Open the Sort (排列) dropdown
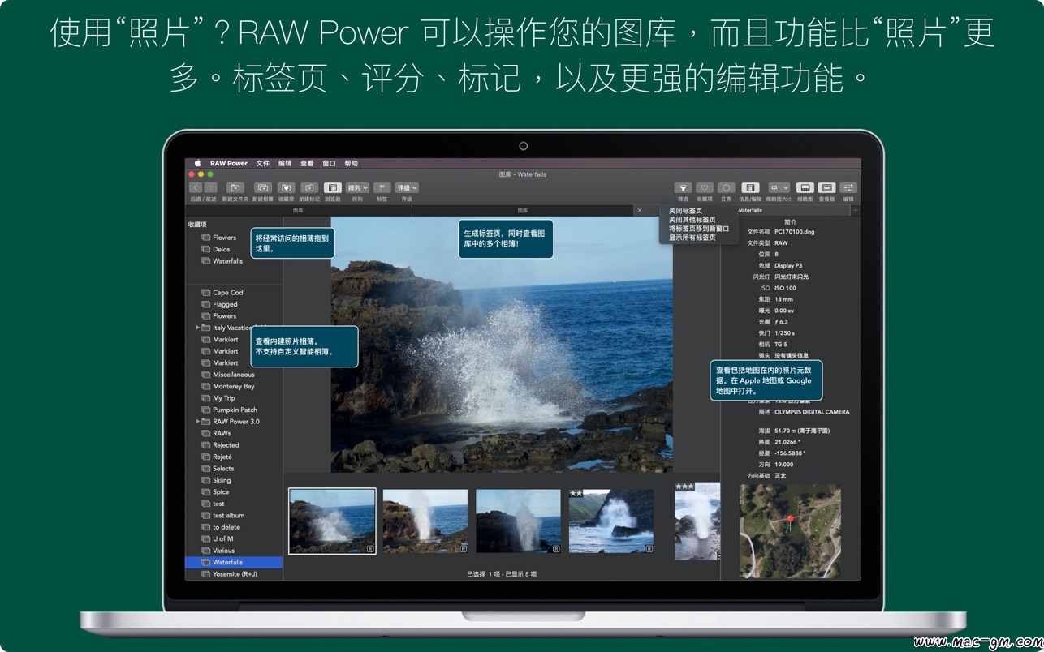1044x652 pixels. pyautogui.click(x=357, y=188)
